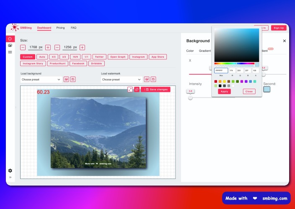The image size is (295, 209).
Task: Click the R value field
Action: coord(232,71)
